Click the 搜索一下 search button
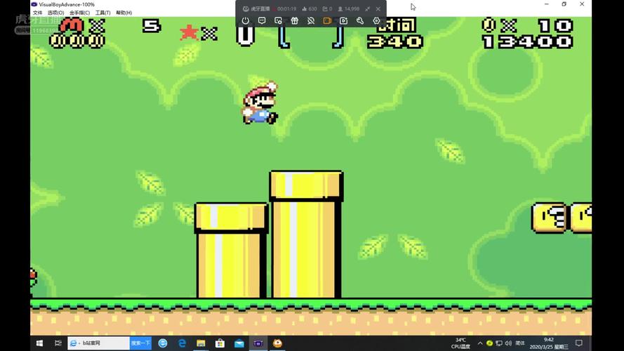The height and width of the screenshot is (351, 624). (x=140, y=343)
